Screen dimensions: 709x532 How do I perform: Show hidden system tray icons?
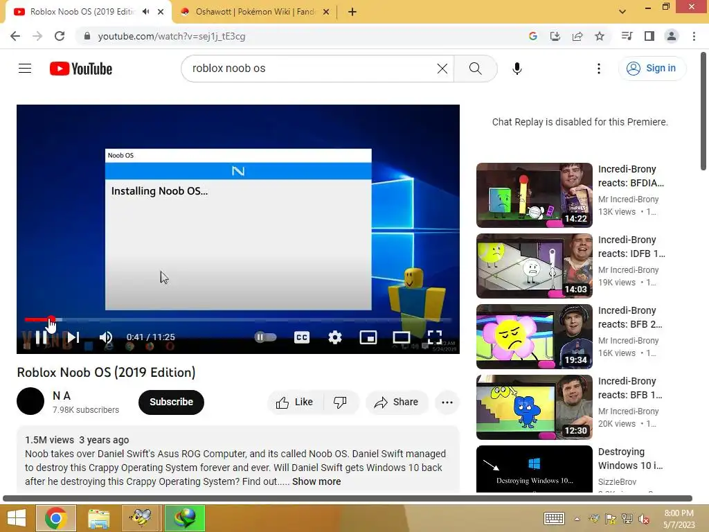tap(577, 519)
